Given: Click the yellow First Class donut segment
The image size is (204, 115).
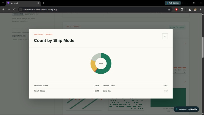Looking at the screenshot, I should click(x=93, y=66).
